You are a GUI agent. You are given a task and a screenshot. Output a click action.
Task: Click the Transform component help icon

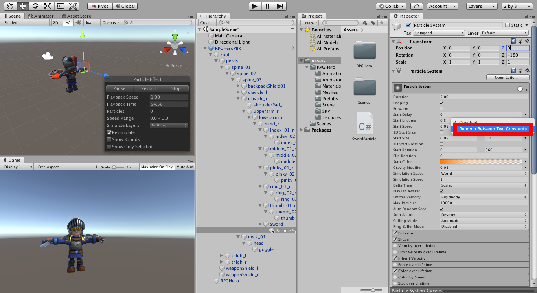click(x=513, y=41)
